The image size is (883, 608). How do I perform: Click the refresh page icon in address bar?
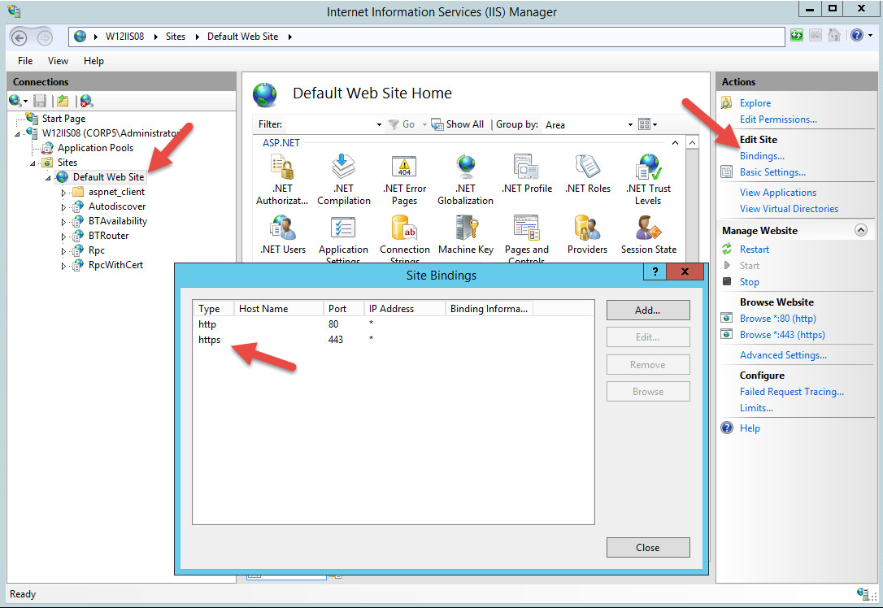tap(796, 36)
